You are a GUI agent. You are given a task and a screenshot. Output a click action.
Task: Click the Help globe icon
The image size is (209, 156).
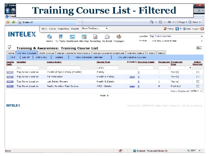point(184,29)
